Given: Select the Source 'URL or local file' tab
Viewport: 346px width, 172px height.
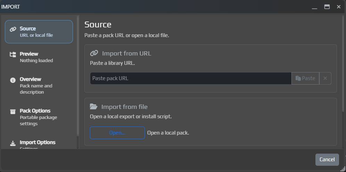Looking at the screenshot, I should pos(39,32).
